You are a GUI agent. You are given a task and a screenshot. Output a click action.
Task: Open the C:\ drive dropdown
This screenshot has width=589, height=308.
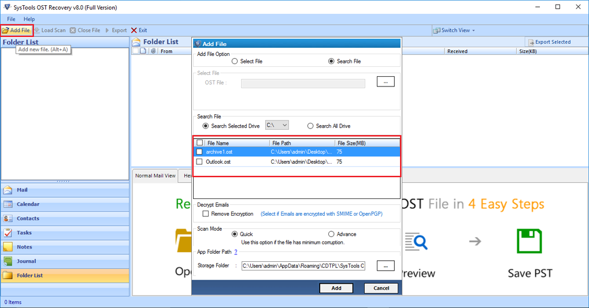coord(277,125)
